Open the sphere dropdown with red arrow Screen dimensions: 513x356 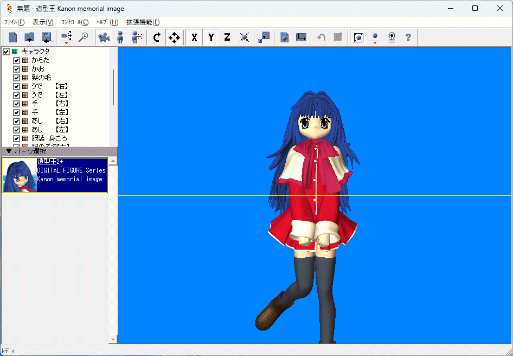[375, 37]
